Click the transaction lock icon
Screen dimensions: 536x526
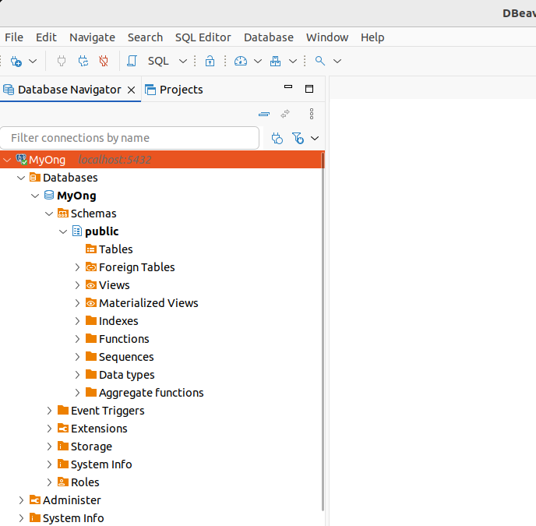coord(210,61)
